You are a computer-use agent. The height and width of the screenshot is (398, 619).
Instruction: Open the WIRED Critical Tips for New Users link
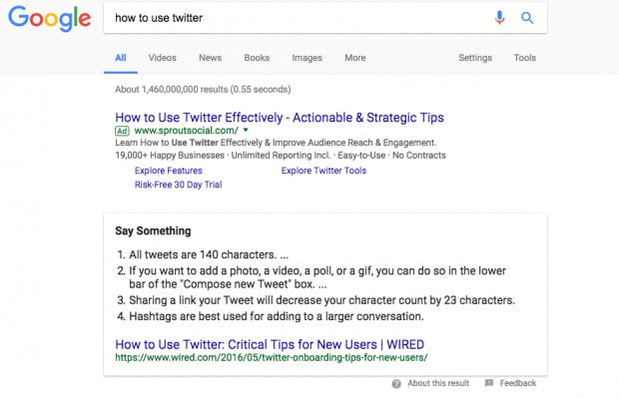tap(270, 344)
